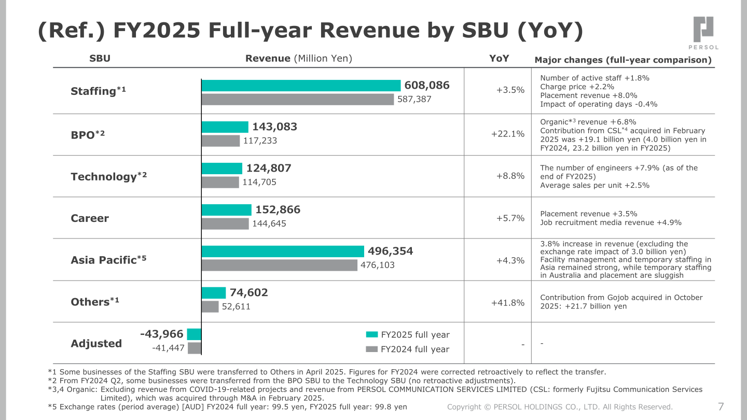Click the value '-41,447'
This screenshot has width=747, height=420.
tap(168, 348)
